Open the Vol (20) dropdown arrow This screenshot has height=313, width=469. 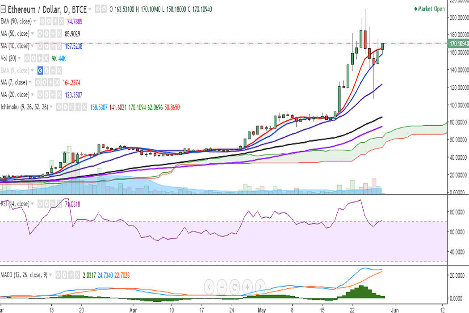(19, 58)
